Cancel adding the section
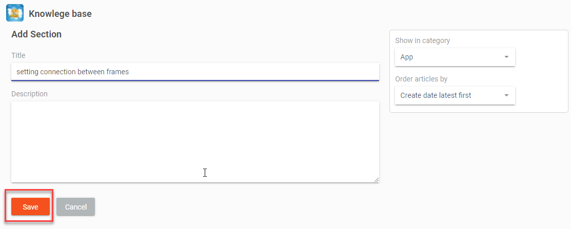 (x=75, y=207)
